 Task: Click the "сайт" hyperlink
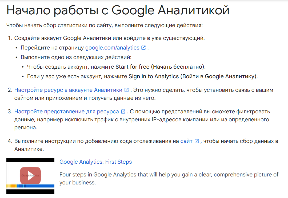[186, 141]
